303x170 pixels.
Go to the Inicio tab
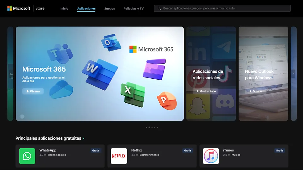click(64, 8)
